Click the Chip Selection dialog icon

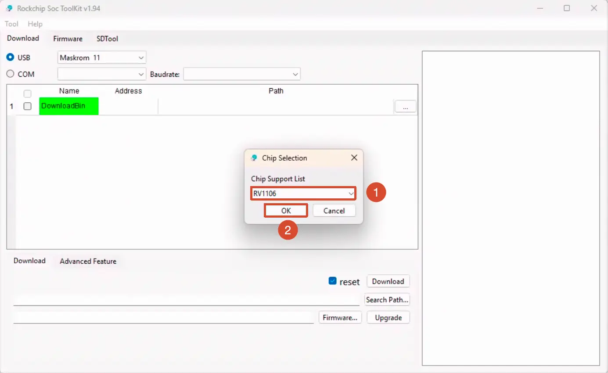point(254,158)
